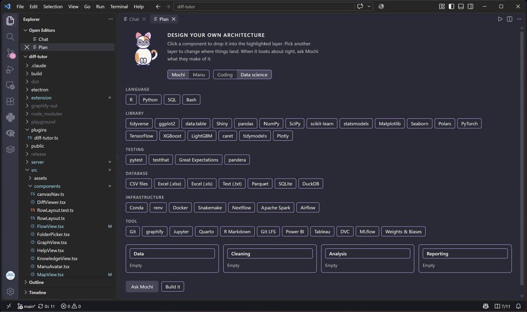Image resolution: width=527 pixels, height=312 pixels.
Task: Click the icon right of command center
Action: (381, 6)
